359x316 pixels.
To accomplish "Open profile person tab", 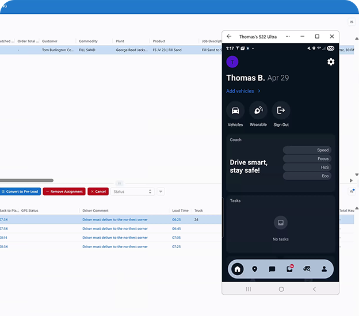I will point(324,269).
